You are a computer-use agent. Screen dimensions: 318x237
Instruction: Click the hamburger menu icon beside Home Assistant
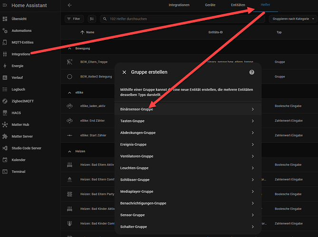click(5, 5)
